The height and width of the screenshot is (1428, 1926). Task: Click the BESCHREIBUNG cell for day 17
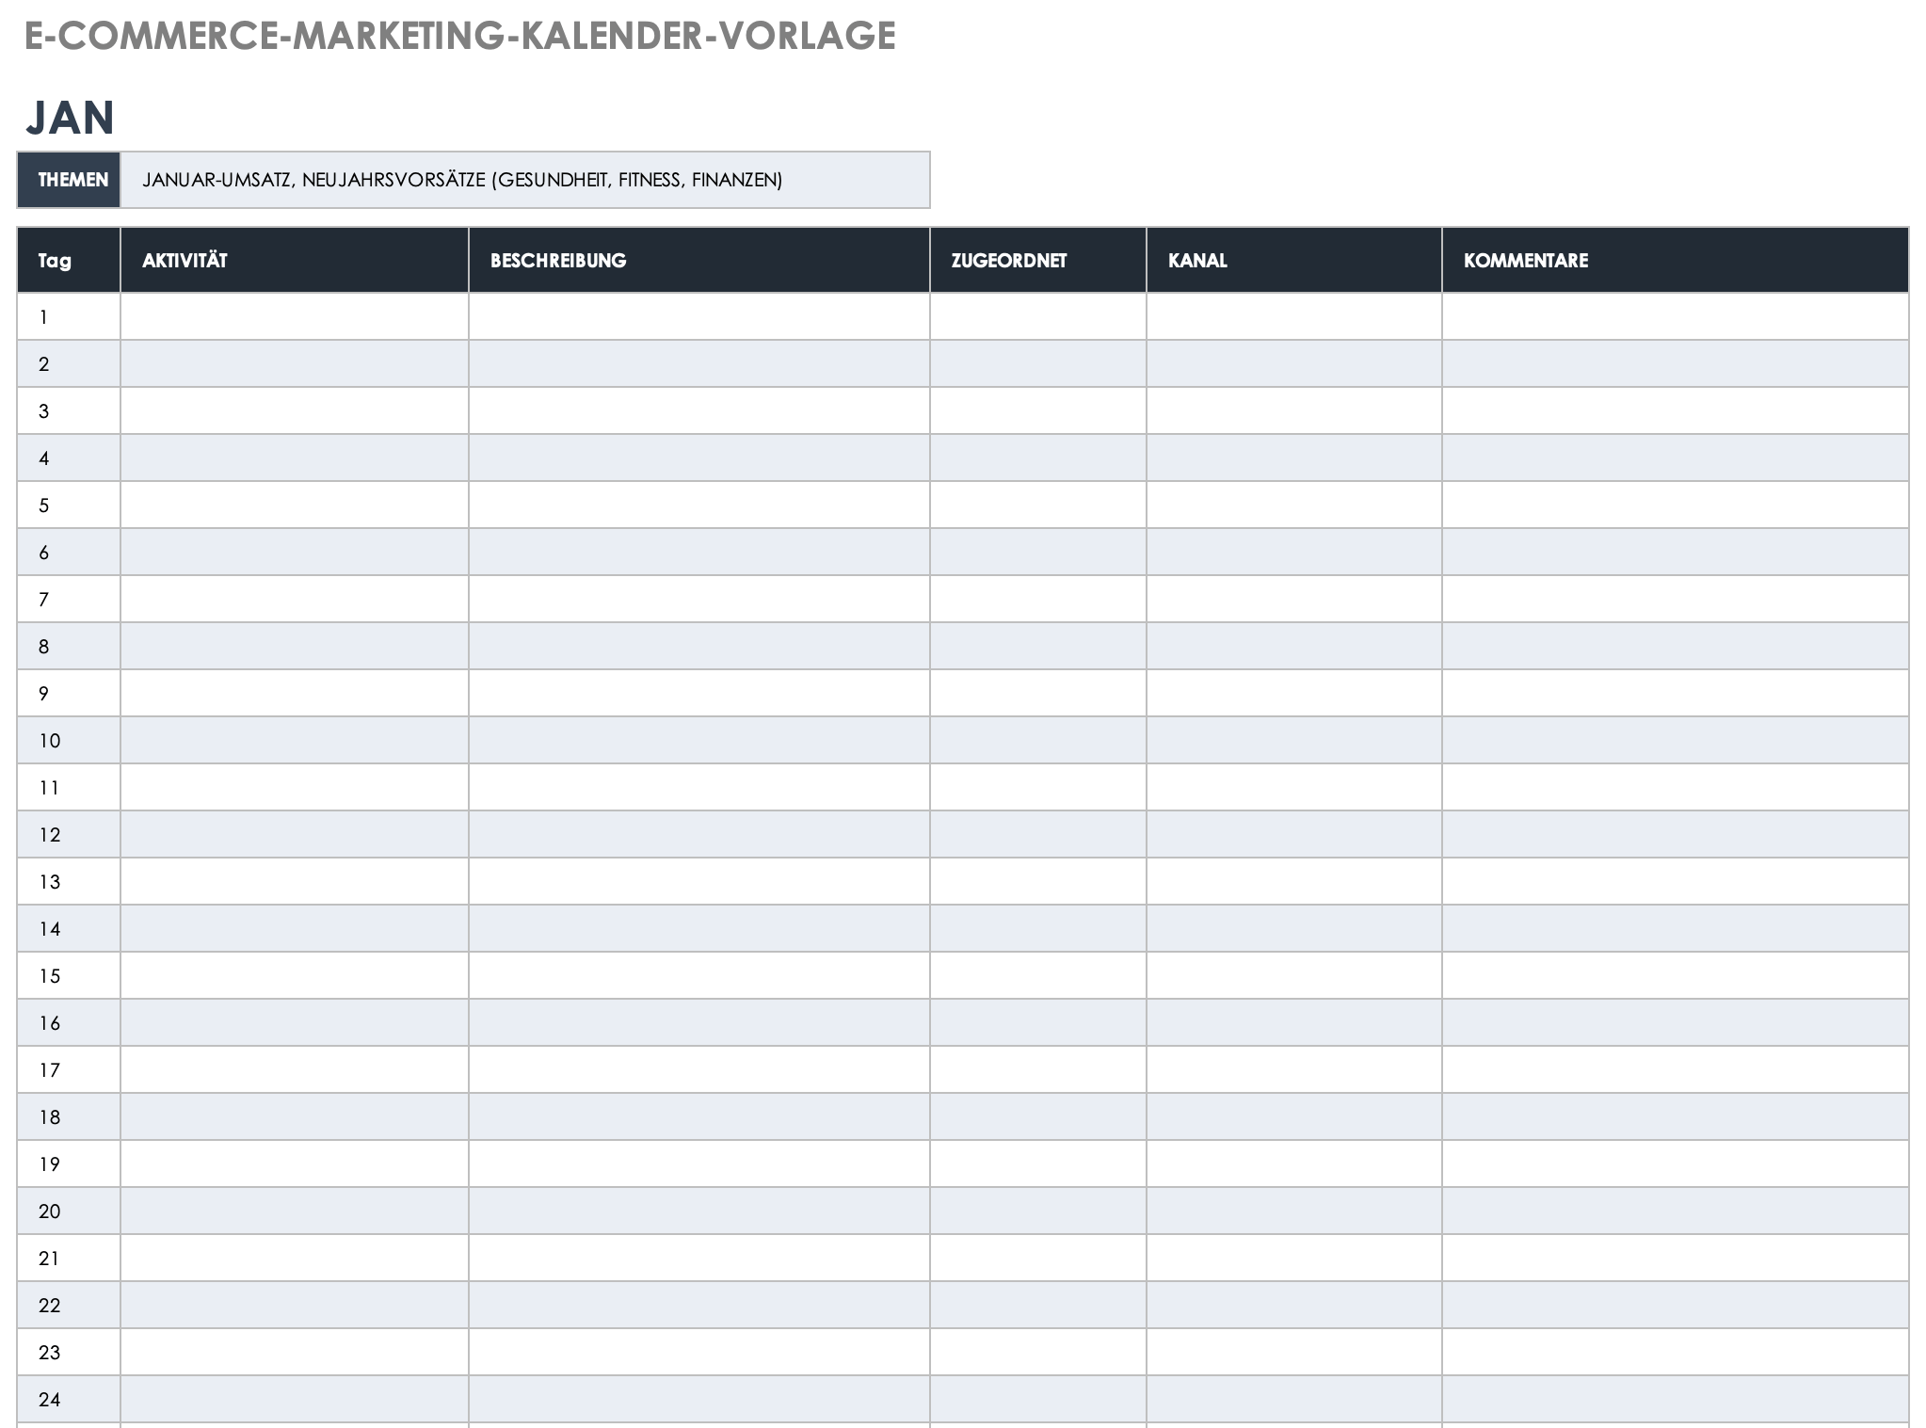pos(699,1070)
